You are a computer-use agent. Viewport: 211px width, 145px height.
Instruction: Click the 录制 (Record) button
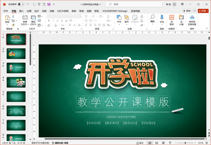[x=187, y=11]
